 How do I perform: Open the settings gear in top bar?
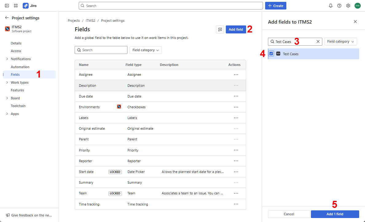(348, 6)
